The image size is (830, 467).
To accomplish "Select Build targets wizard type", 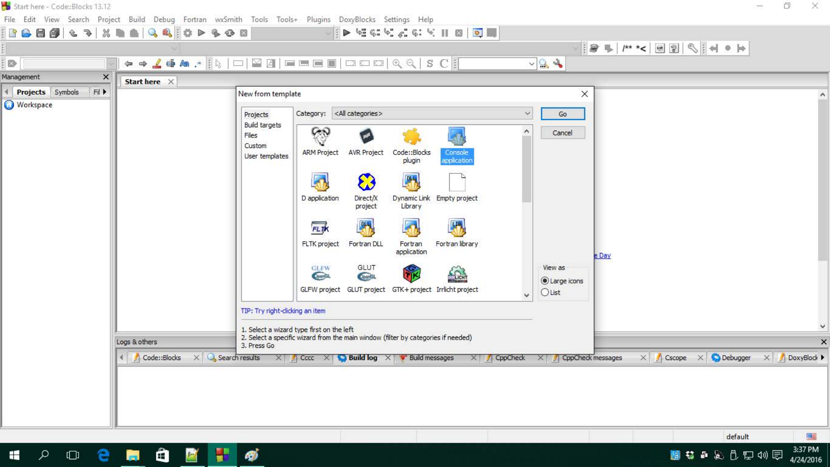I will tap(262, 125).
